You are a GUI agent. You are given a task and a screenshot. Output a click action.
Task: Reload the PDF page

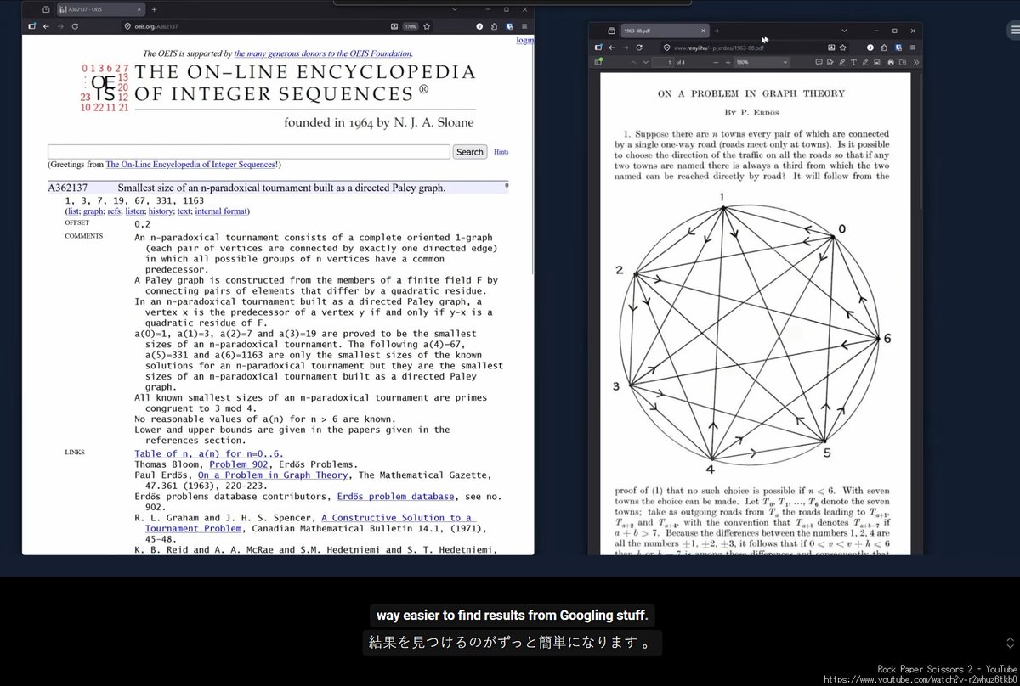(x=639, y=48)
